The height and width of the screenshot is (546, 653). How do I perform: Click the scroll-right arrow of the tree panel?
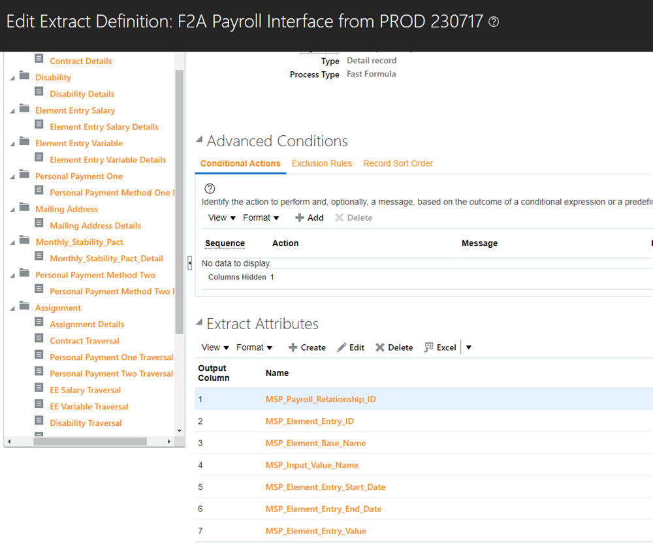(x=169, y=442)
